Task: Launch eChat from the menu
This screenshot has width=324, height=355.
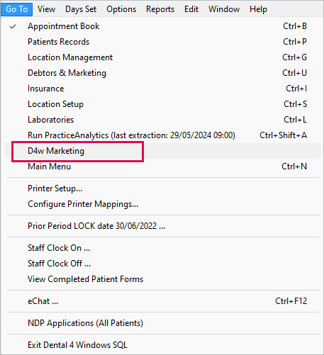Action: click(x=163, y=301)
